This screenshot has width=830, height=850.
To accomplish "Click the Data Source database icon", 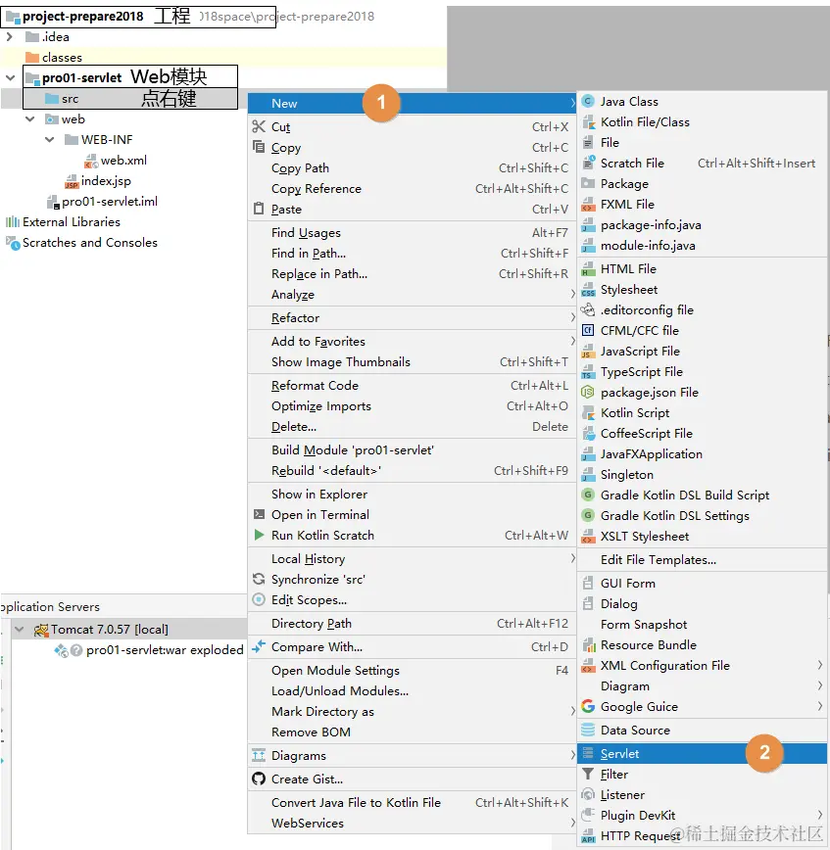I will [x=588, y=731].
